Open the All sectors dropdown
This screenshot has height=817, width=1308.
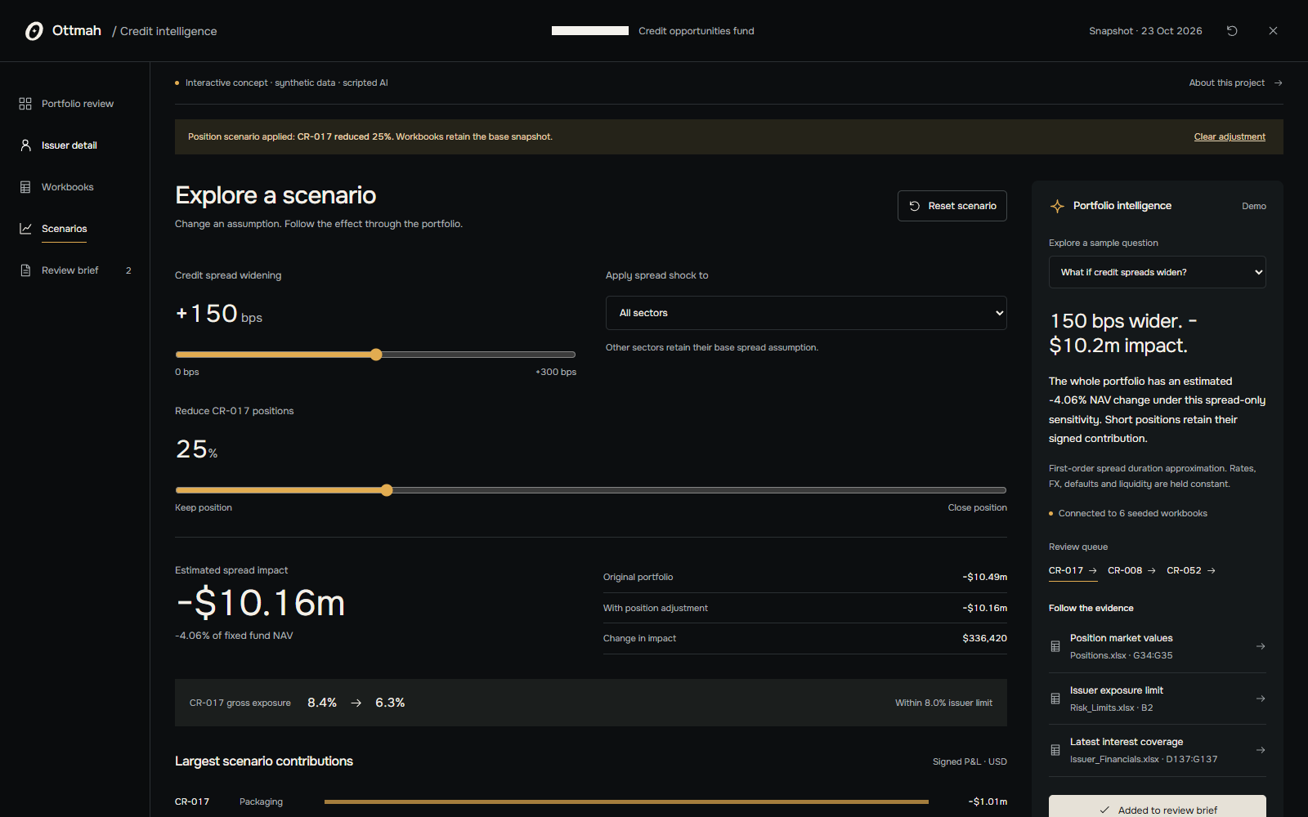(806, 313)
